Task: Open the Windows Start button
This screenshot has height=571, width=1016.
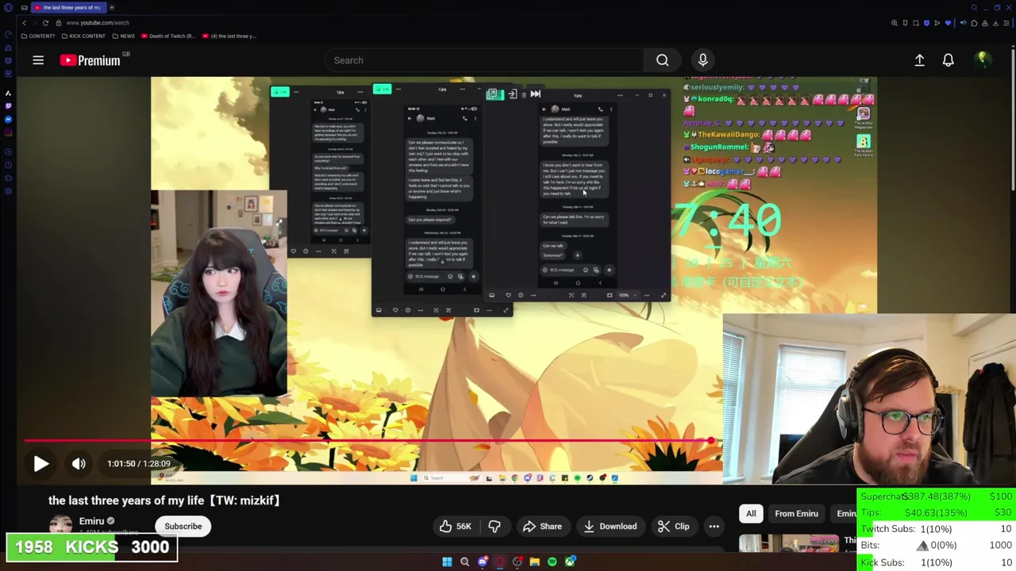Action: 447,562
